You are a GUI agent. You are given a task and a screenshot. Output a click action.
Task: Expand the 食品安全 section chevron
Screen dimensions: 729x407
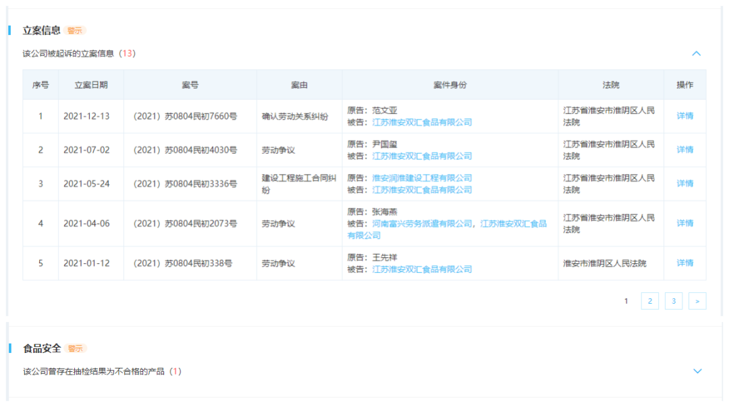(x=697, y=371)
